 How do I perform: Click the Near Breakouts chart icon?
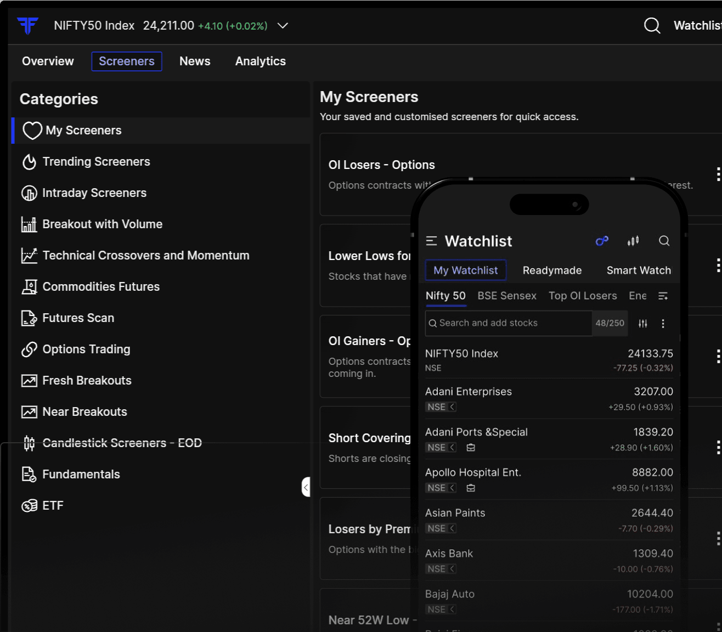tap(29, 412)
